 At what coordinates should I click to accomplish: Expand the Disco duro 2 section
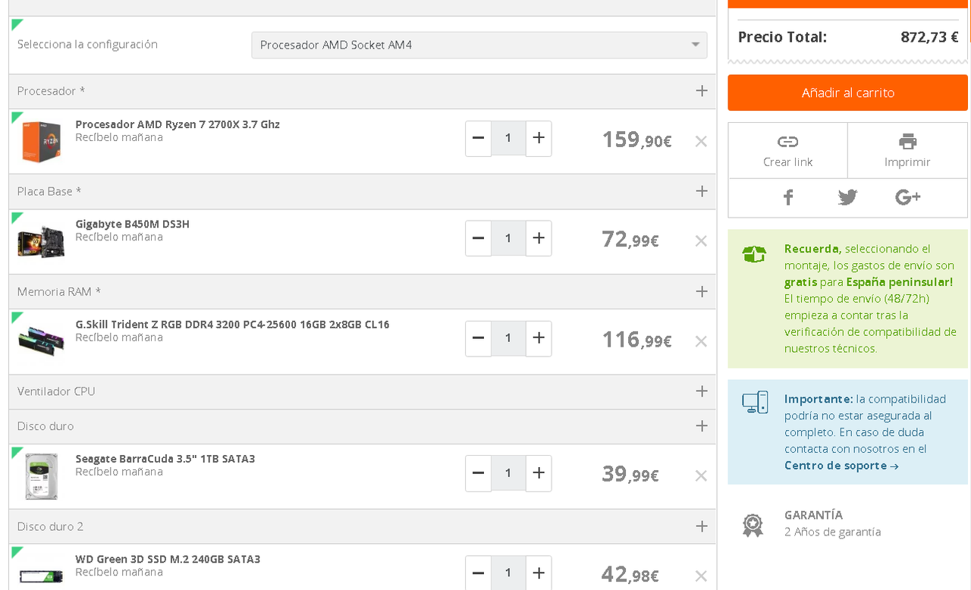click(702, 526)
